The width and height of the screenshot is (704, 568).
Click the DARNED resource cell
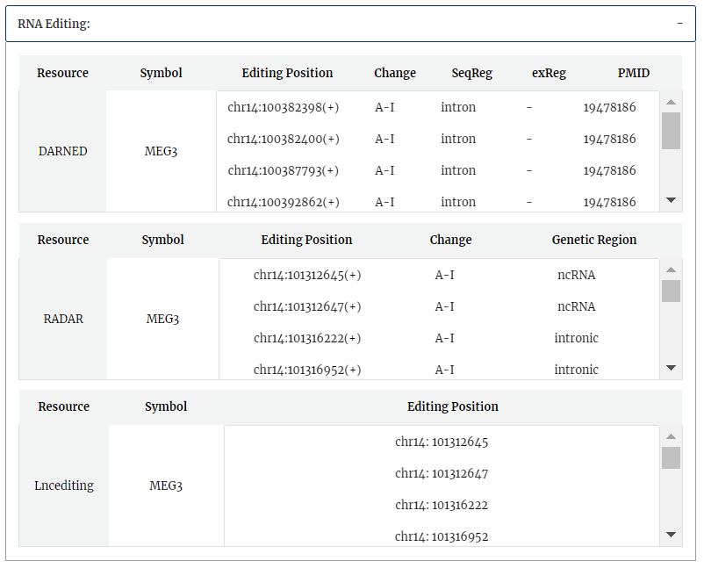click(x=63, y=151)
